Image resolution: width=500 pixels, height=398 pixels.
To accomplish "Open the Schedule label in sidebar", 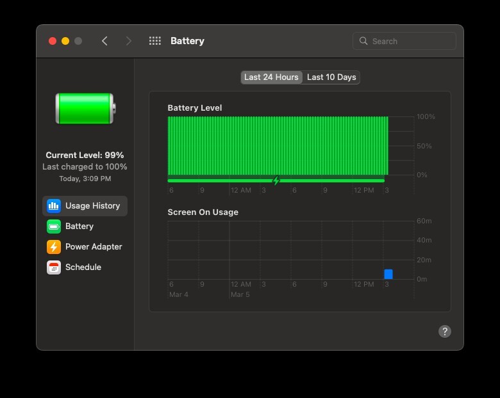I will 83,267.
